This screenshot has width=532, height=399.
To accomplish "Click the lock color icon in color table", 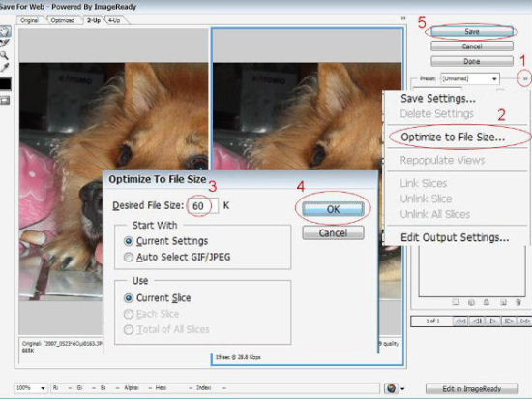I will pos(487,302).
